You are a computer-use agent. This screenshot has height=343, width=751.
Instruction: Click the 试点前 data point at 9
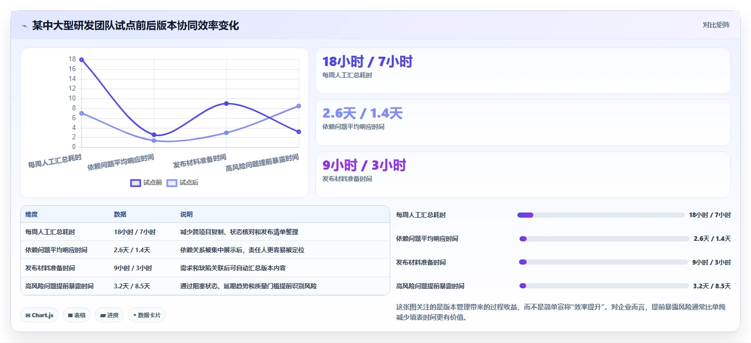pos(226,104)
